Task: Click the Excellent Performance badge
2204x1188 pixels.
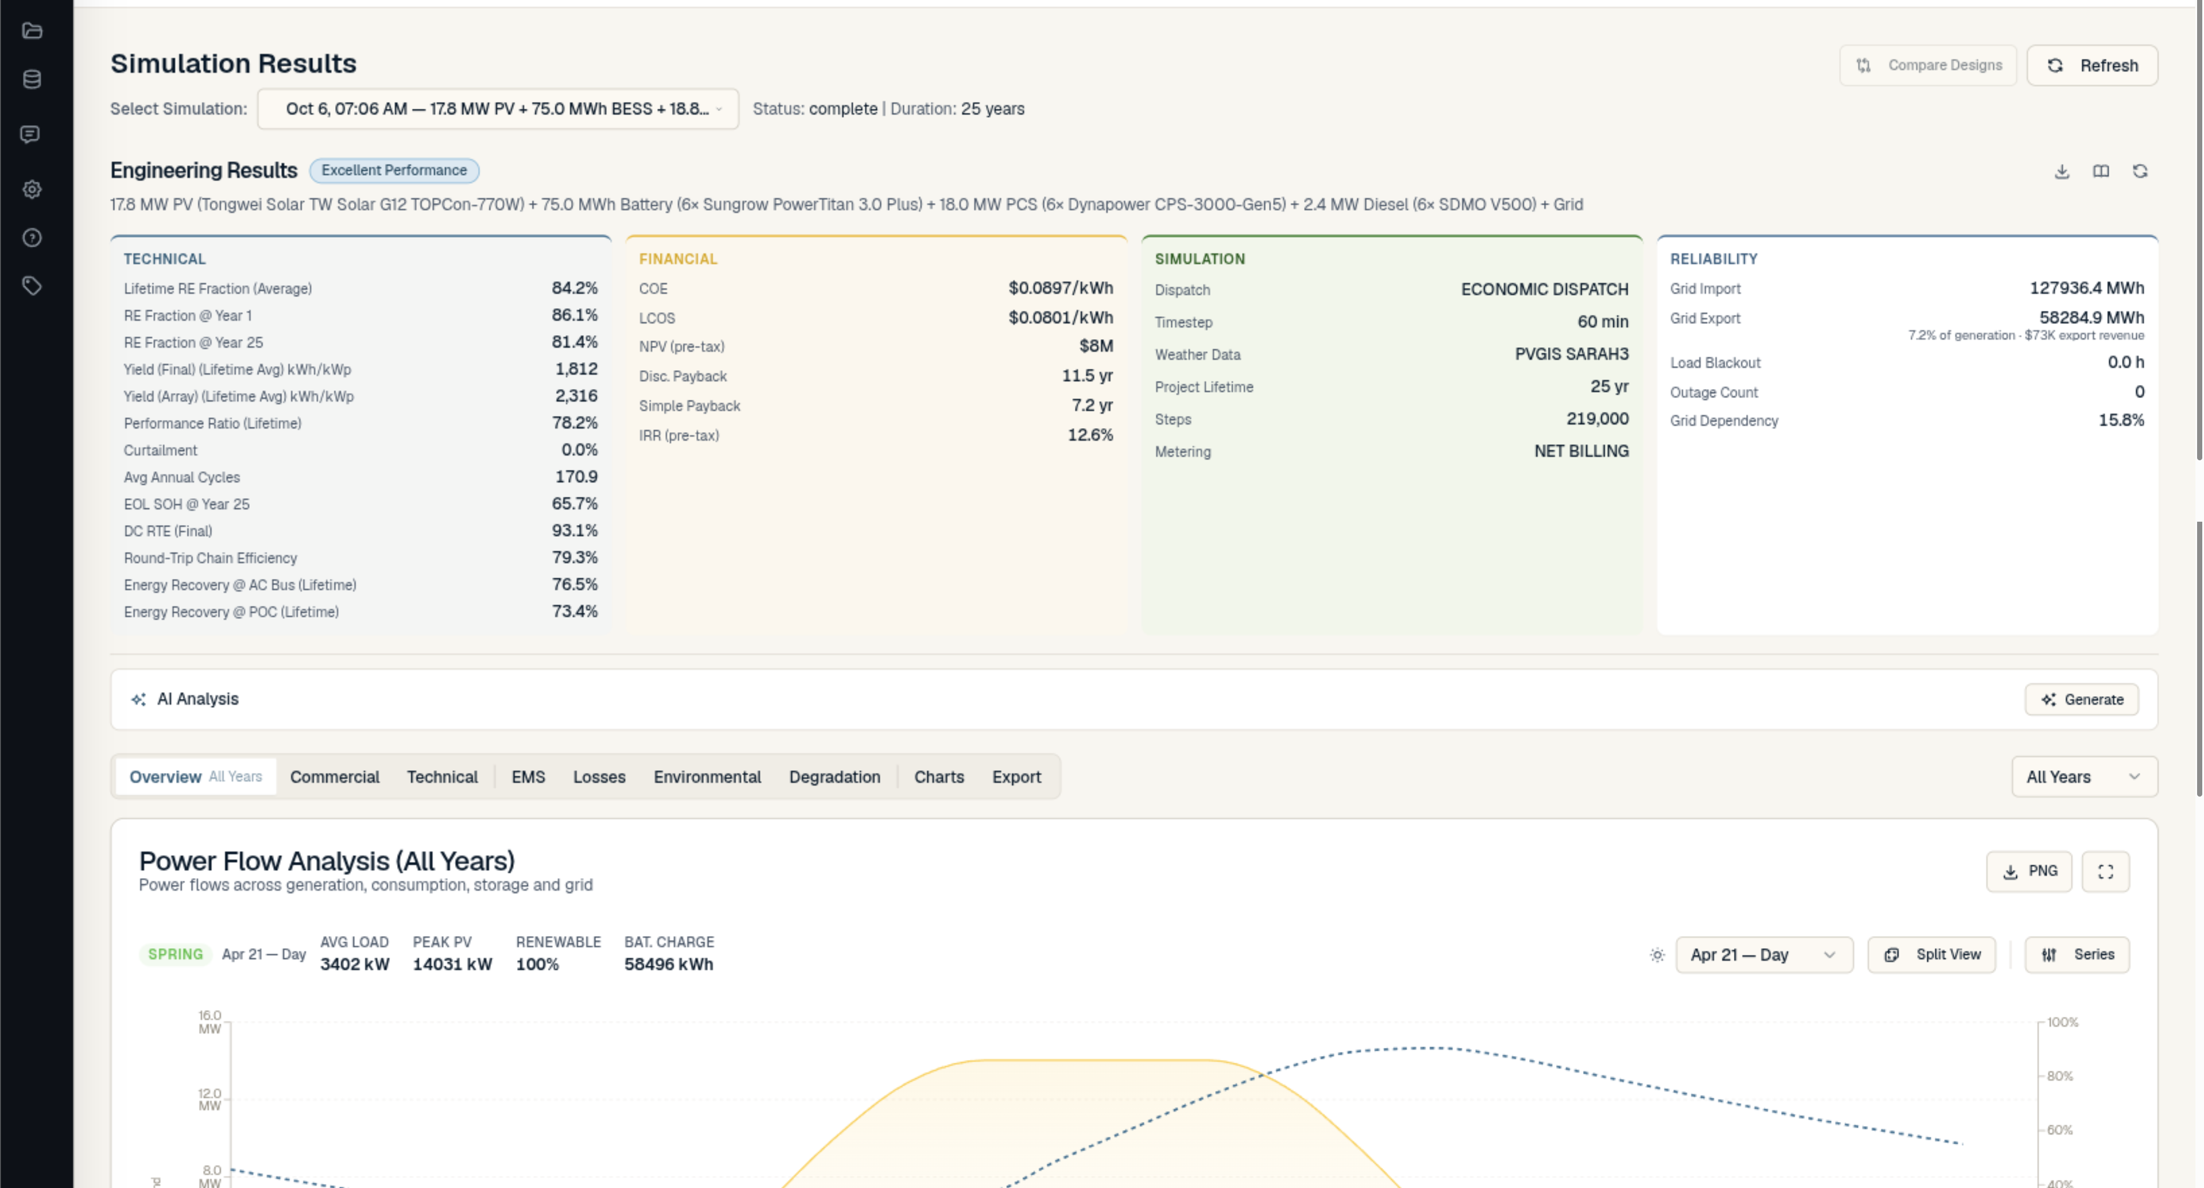Action: pyautogui.click(x=394, y=170)
